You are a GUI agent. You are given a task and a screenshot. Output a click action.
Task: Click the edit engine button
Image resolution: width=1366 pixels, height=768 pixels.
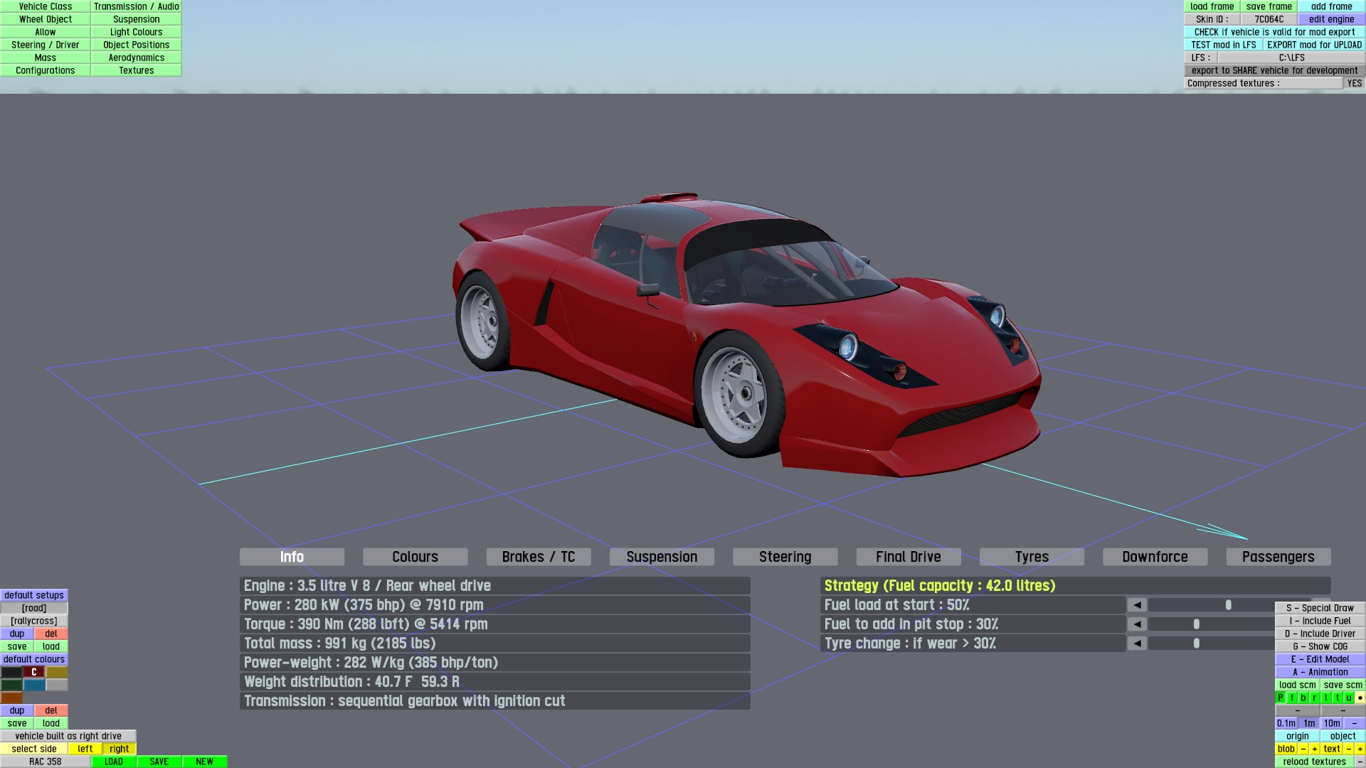(x=1331, y=19)
